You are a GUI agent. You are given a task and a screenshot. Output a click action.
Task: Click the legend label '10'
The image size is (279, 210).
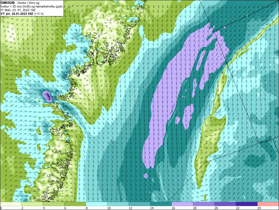point(109,208)
